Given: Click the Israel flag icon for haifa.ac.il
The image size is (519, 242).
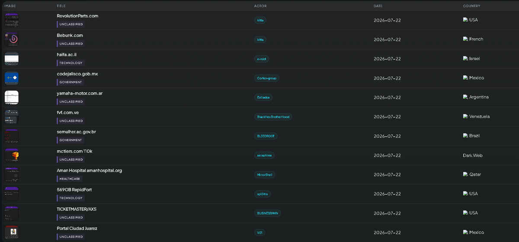Looking at the screenshot, I should [x=465, y=58].
